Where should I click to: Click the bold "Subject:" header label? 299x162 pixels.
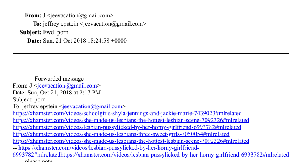[x=30, y=32]
